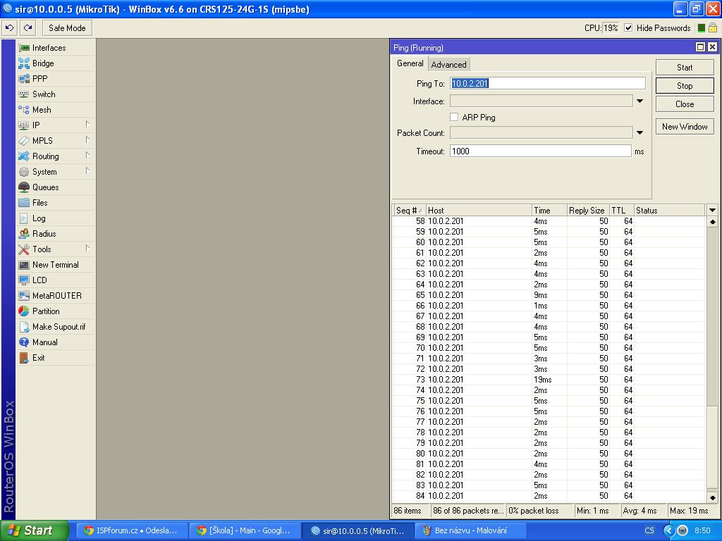The image size is (722, 541).
Task: Click the padlock icon in the toolbar
Action: [x=713, y=28]
